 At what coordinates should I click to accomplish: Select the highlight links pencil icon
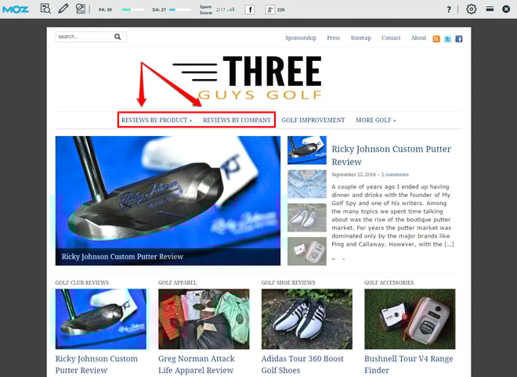[x=63, y=9]
